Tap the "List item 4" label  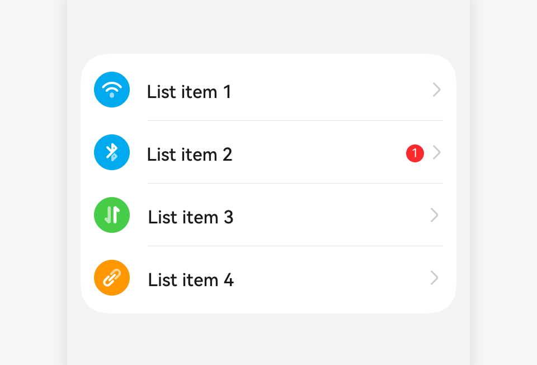pyautogui.click(x=190, y=280)
